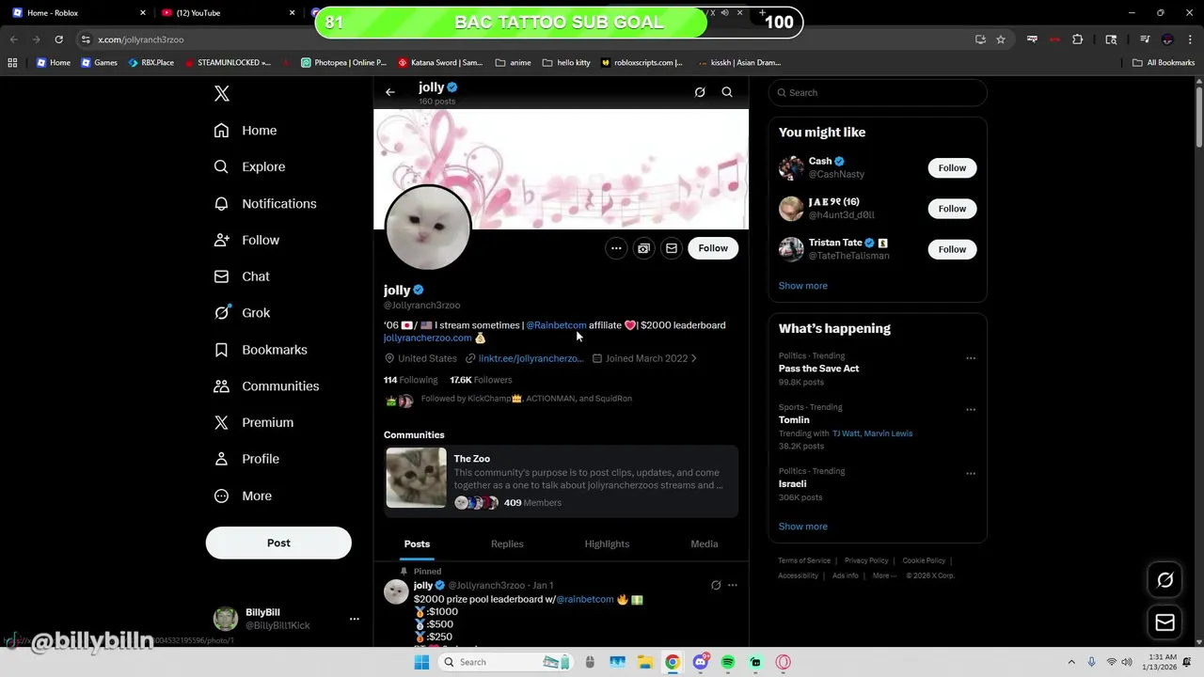Click the Post button

pyautogui.click(x=278, y=543)
